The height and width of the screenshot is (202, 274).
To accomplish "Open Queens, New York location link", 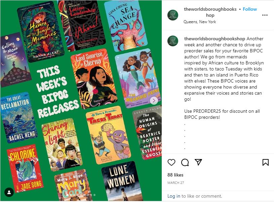I will 200,22.
